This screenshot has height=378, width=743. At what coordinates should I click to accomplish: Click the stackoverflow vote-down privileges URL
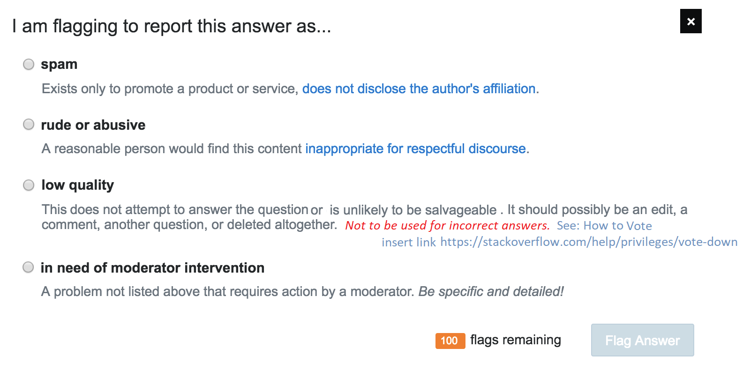coord(589,242)
